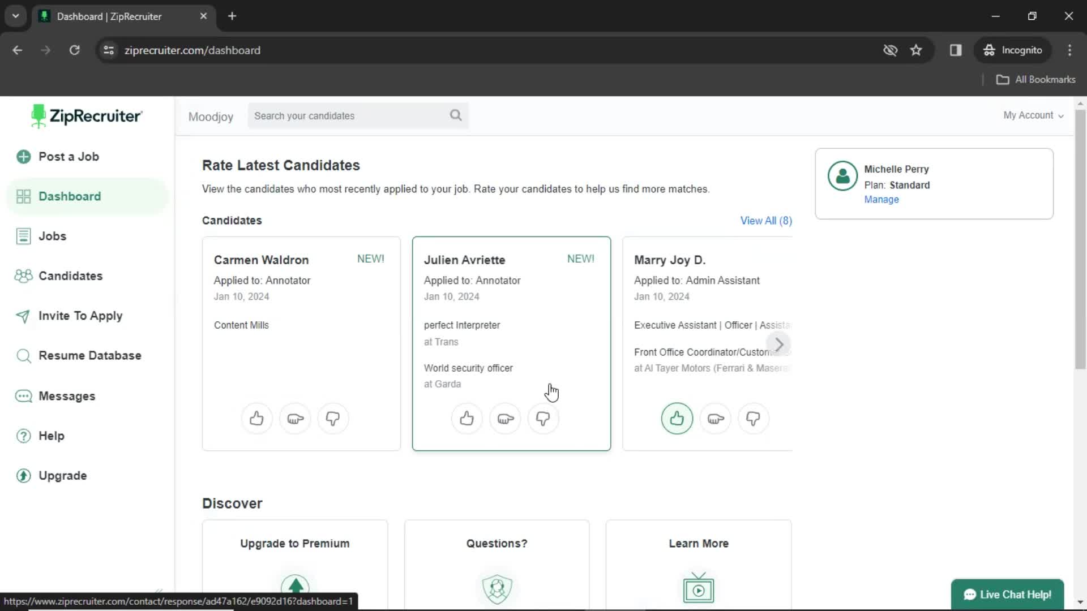Rate Carmen Waldron thumbs up

pos(257,419)
